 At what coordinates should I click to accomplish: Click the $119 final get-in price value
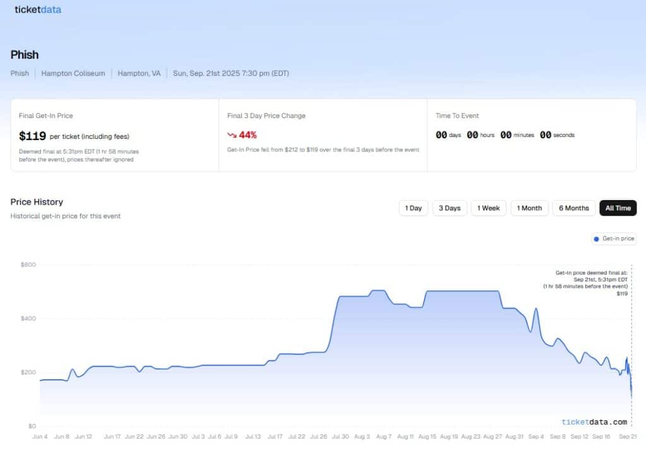point(33,136)
